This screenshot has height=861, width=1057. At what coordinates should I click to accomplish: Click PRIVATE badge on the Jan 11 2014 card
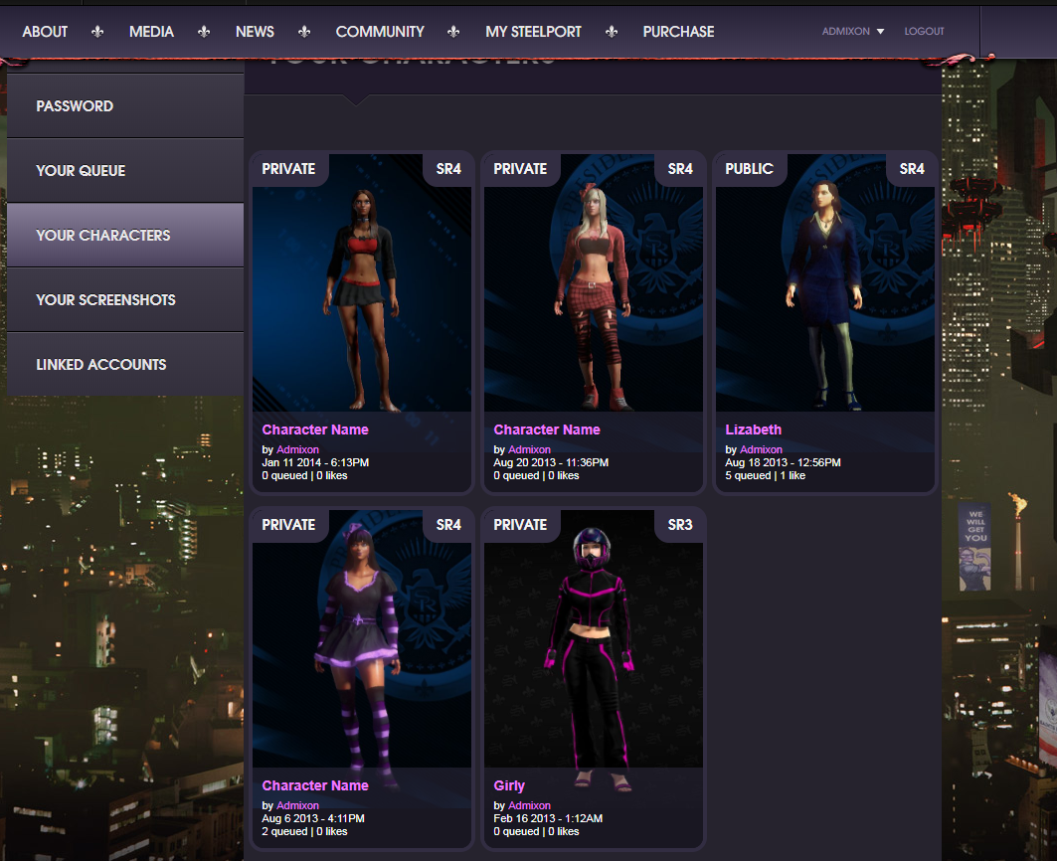(x=288, y=169)
